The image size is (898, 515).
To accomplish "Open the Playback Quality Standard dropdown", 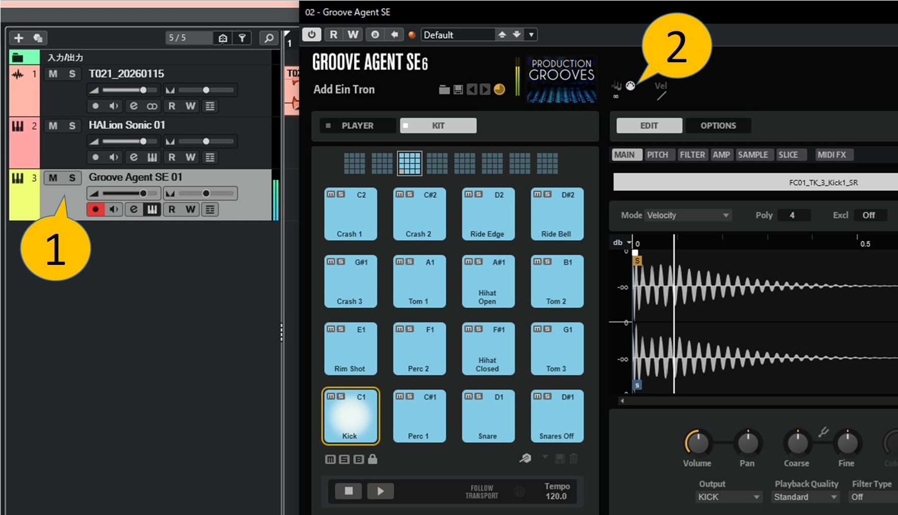I will (x=805, y=497).
